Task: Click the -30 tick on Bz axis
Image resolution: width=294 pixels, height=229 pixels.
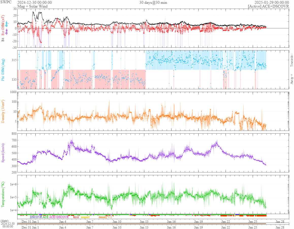Action: point(14,48)
